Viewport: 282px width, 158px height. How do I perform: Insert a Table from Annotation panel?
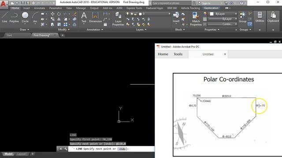point(105,25)
